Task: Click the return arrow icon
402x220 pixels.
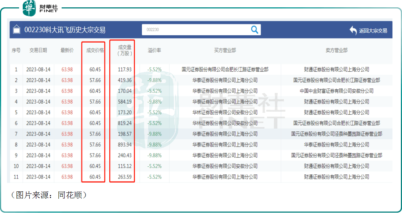Action: tap(353, 30)
